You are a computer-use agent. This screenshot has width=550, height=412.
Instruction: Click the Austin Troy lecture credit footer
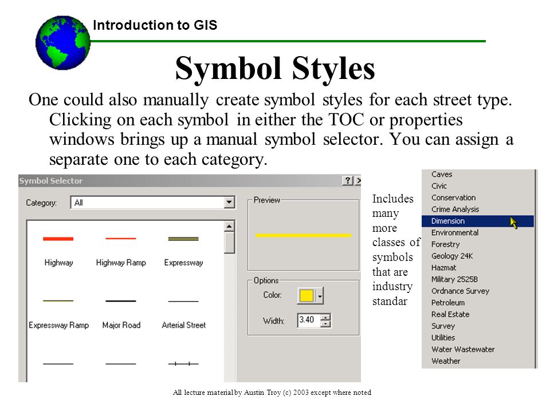pos(272,393)
